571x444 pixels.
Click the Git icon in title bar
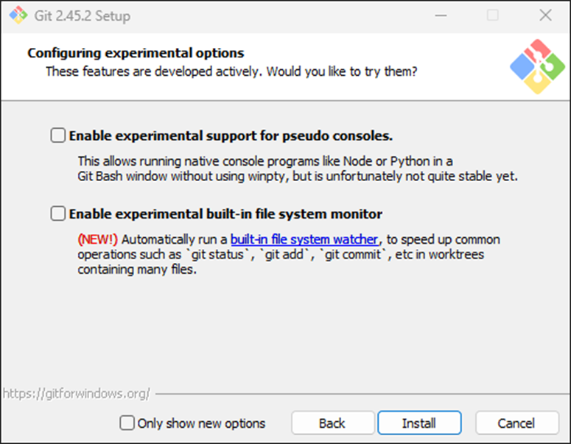point(16,15)
